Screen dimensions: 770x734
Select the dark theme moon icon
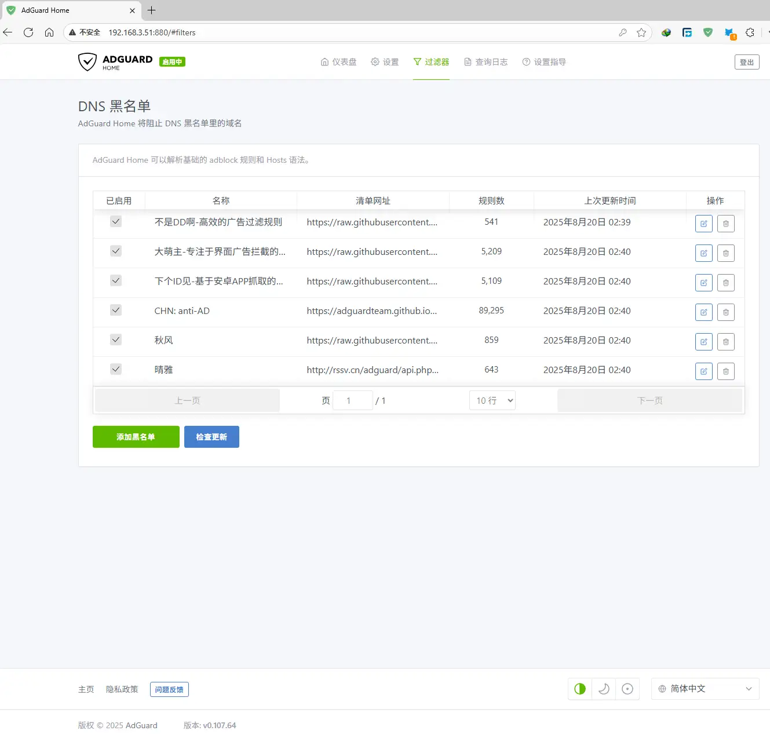coord(604,689)
